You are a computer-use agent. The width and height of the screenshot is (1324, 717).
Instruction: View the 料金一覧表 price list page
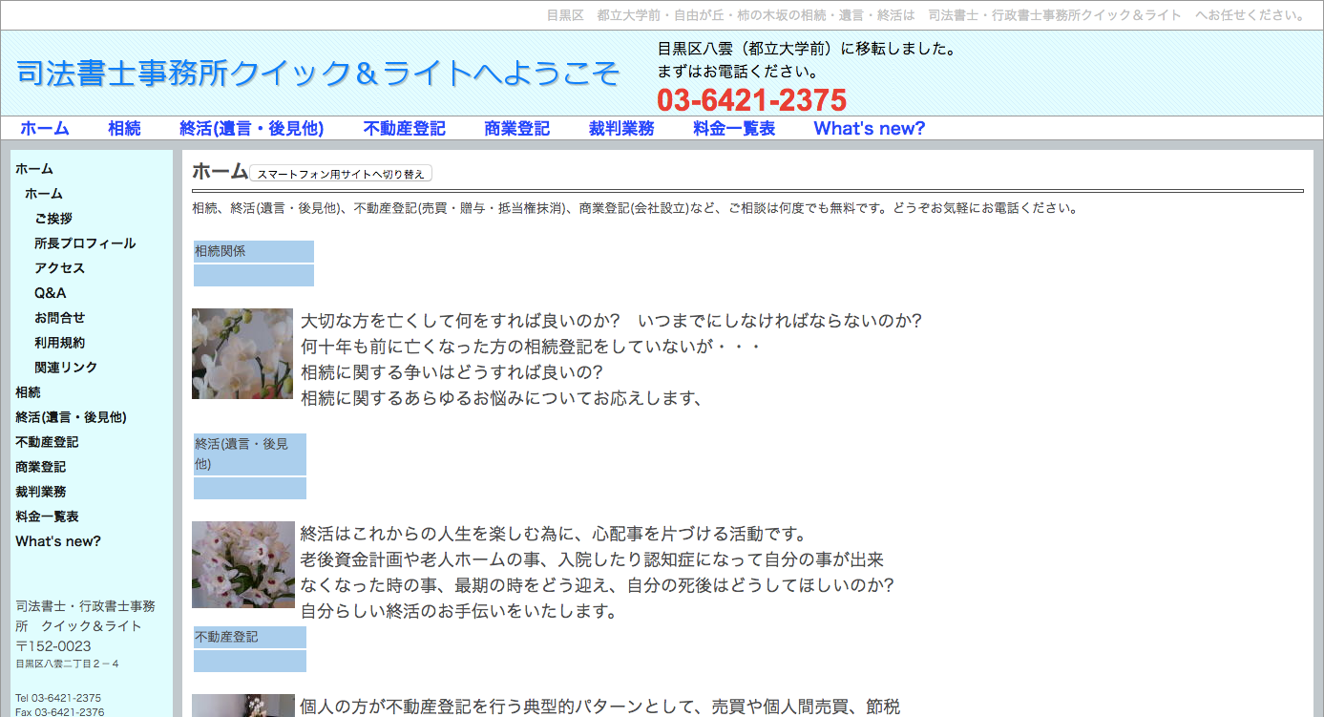[734, 127]
